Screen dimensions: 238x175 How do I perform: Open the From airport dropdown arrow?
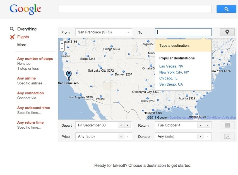click(128, 32)
